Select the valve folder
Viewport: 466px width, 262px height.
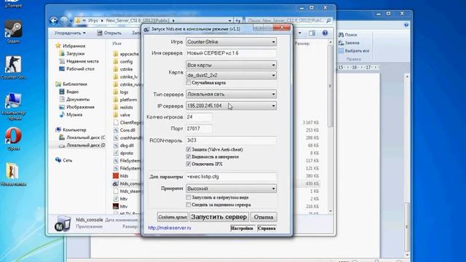(x=122, y=115)
